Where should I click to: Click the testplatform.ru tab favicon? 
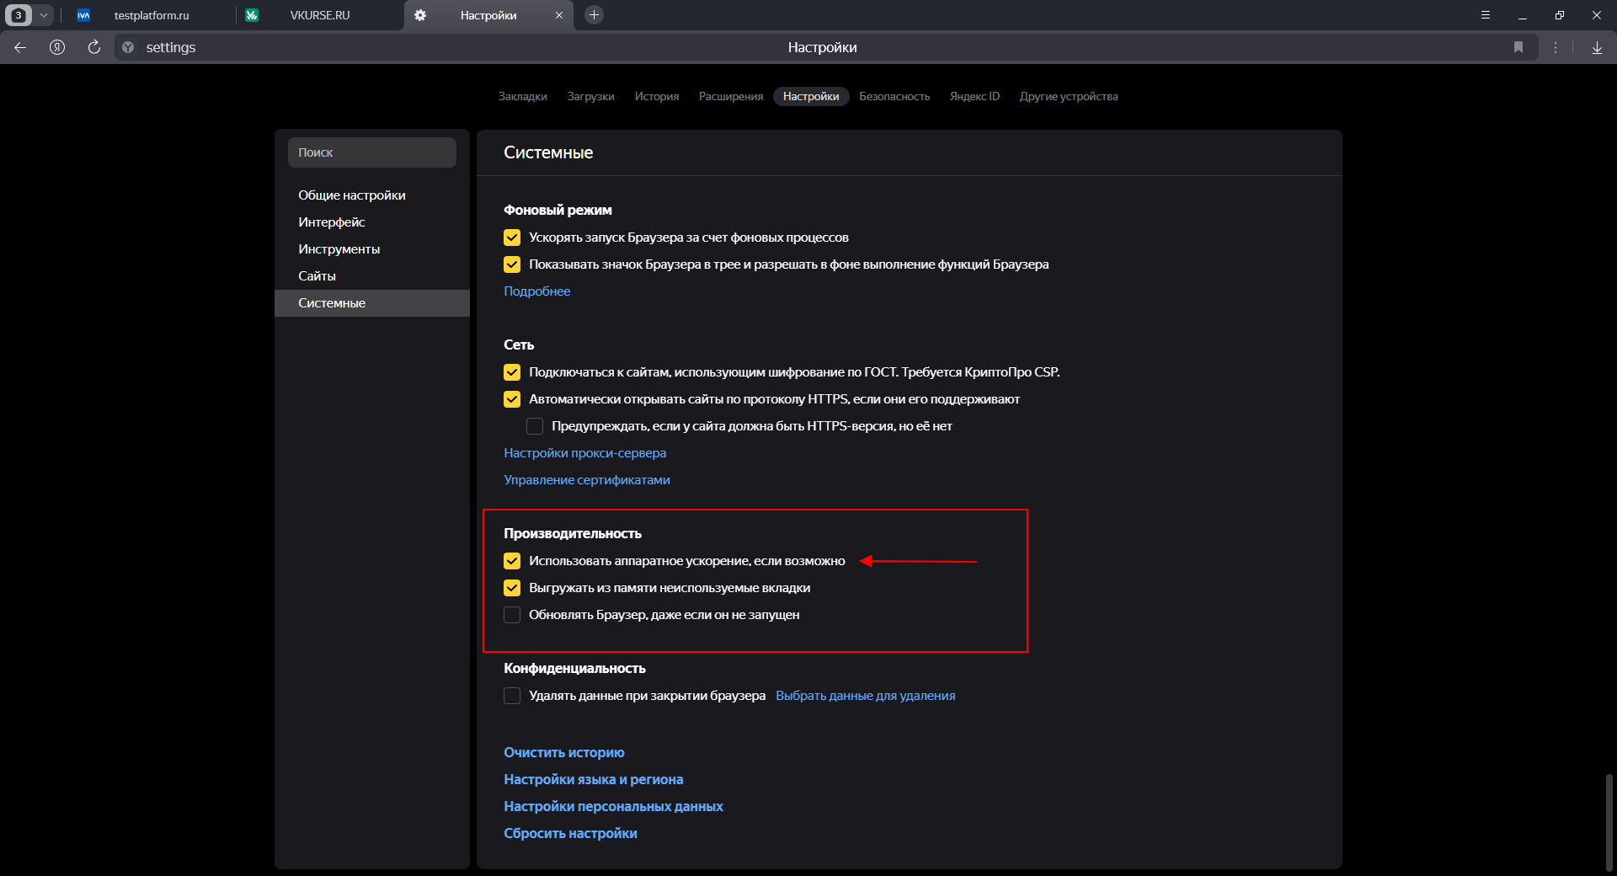click(x=83, y=15)
